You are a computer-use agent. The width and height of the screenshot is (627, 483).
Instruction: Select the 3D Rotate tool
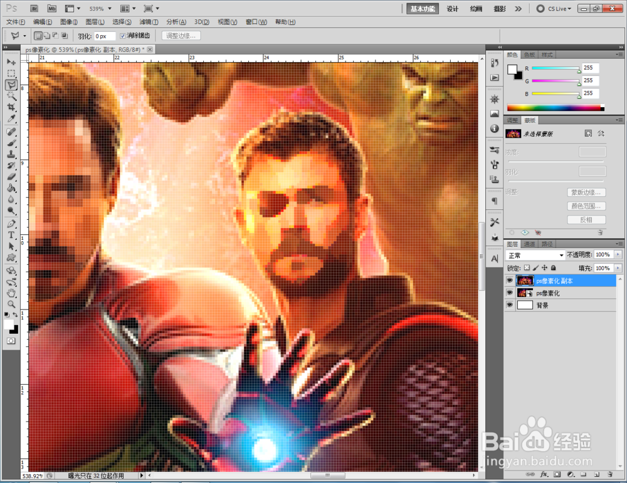click(11, 271)
